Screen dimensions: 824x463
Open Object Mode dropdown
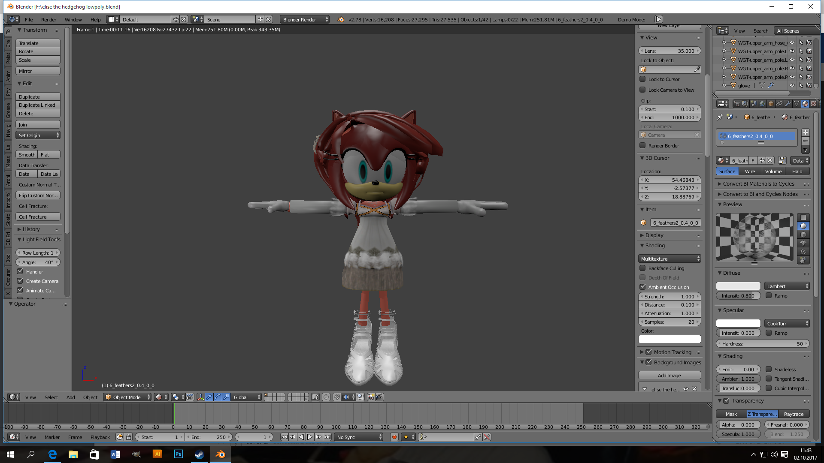(127, 397)
